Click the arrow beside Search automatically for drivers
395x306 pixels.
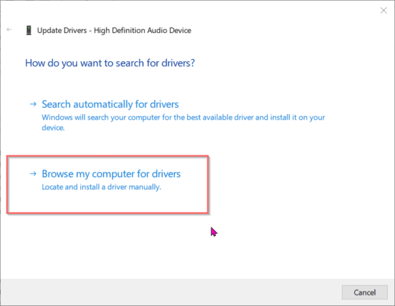point(32,105)
